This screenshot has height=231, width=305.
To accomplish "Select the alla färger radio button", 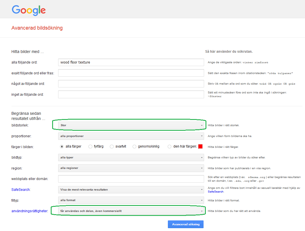I will point(61,146).
